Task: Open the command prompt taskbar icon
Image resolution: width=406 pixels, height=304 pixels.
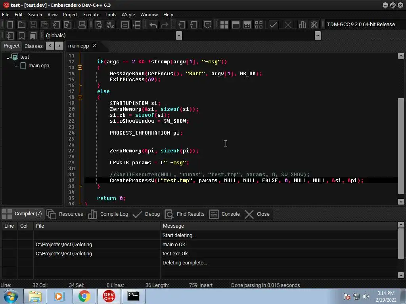Action: pyautogui.click(x=133, y=296)
